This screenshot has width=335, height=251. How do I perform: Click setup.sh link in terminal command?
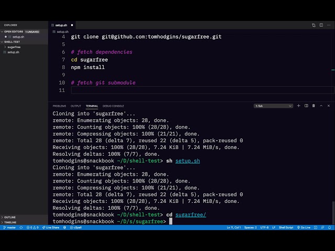pyautogui.click(x=187, y=161)
